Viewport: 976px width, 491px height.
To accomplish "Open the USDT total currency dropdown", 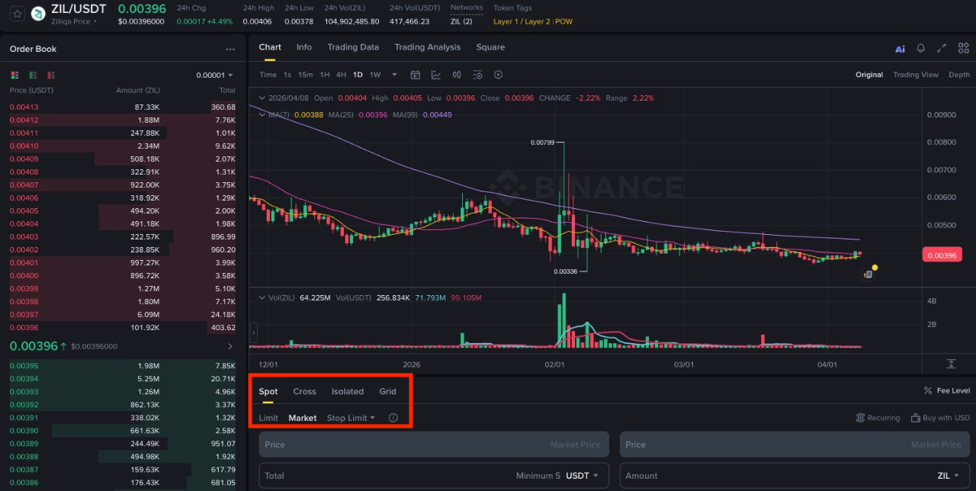I will tap(582, 476).
